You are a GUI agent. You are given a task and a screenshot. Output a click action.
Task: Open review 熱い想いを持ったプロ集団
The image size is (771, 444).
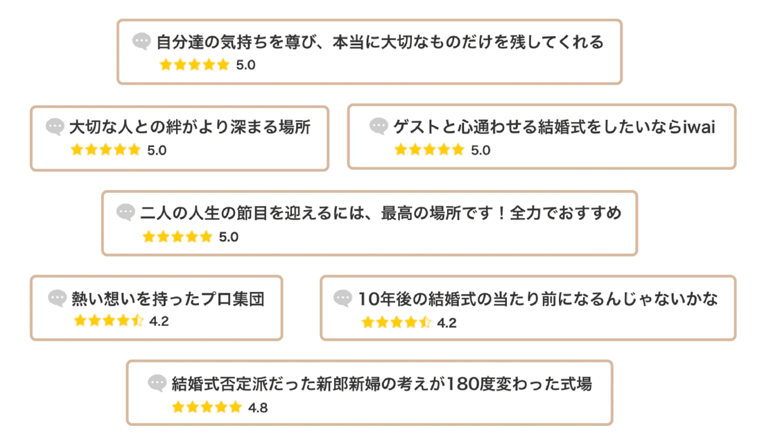(157, 307)
